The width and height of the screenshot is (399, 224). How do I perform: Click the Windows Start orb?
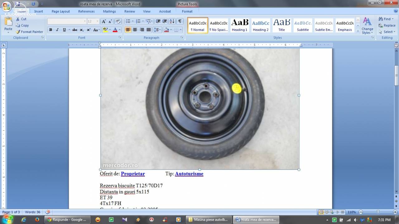(7, 219)
